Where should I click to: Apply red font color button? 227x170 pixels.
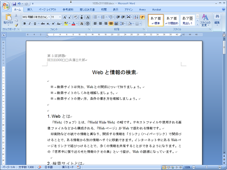[74, 23]
